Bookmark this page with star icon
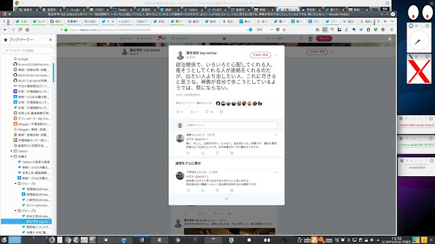The height and width of the screenshot is (244, 435). (284, 30)
